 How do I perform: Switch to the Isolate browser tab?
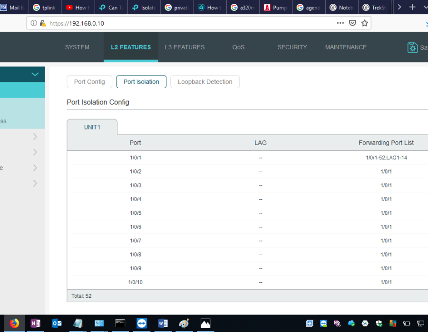144,7
